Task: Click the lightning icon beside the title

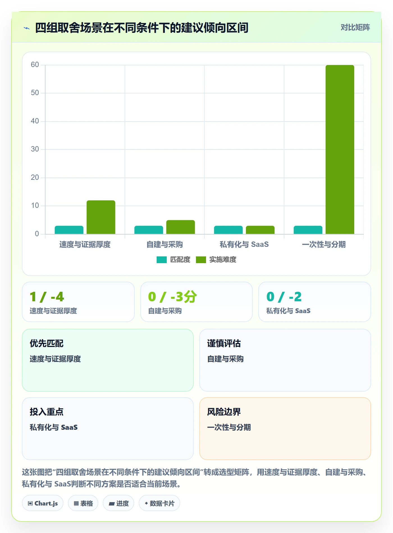Action: [x=27, y=28]
